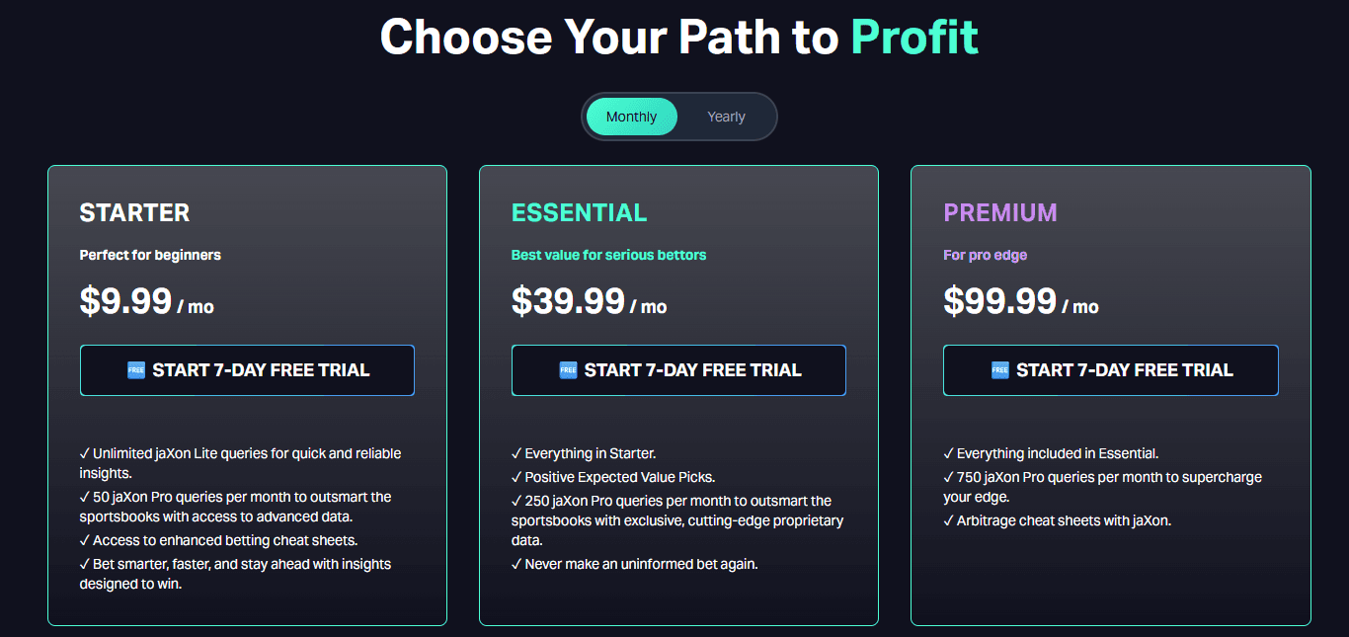Start the 7-day free trial for Premium

[1110, 369]
